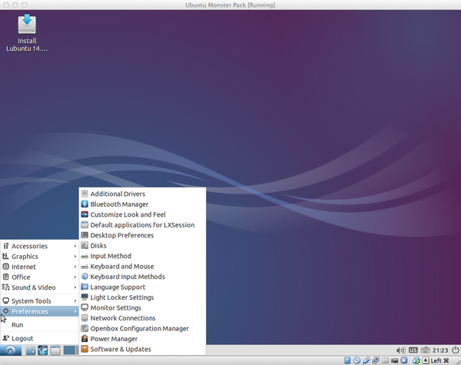Image resolution: width=461 pixels, height=365 pixels.
Task: Open Software & Updates
Action: [142, 349]
